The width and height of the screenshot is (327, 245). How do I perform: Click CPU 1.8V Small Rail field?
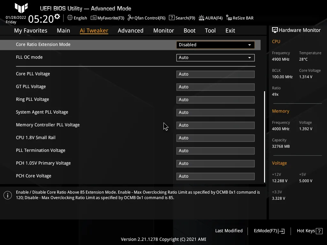pos(216,138)
